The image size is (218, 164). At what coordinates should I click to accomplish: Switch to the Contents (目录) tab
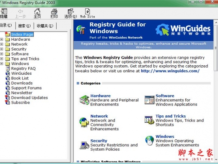[7, 25]
